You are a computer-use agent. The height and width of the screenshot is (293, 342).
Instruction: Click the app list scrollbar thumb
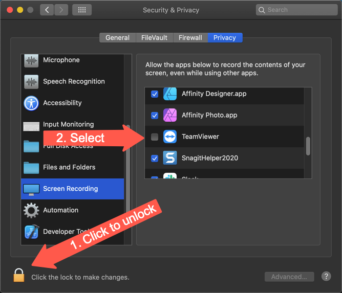point(308,146)
